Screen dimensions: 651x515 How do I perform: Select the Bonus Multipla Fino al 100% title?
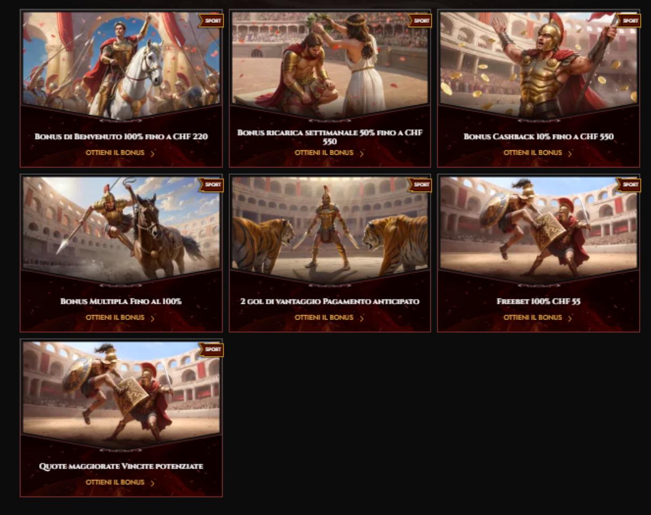point(121,302)
